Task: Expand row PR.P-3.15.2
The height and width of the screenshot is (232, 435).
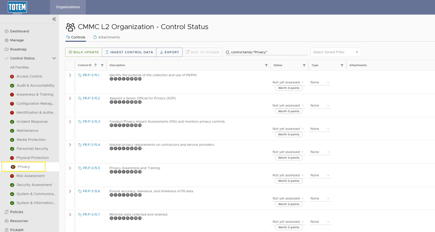Action: click(x=70, y=98)
